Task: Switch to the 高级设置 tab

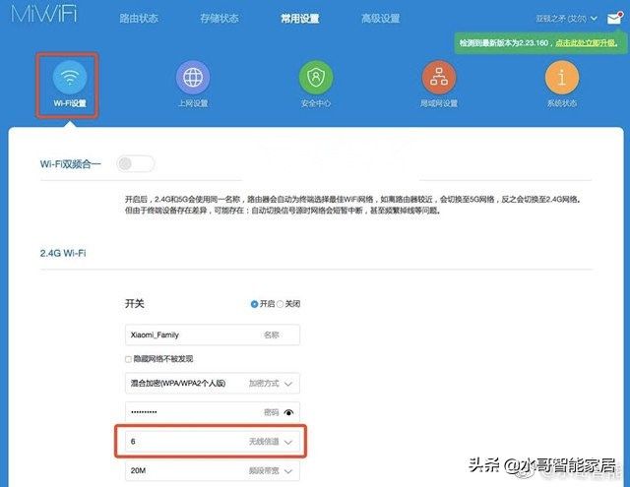Action: 381,19
